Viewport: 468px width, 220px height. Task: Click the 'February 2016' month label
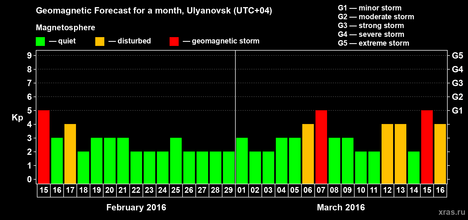click(x=136, y=207)
